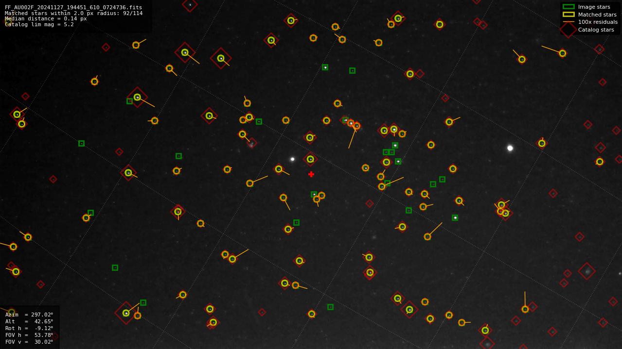Click the orange 100x residuals legend line
This screenshot has width=622, height=349.
click(x=569, y=22)
